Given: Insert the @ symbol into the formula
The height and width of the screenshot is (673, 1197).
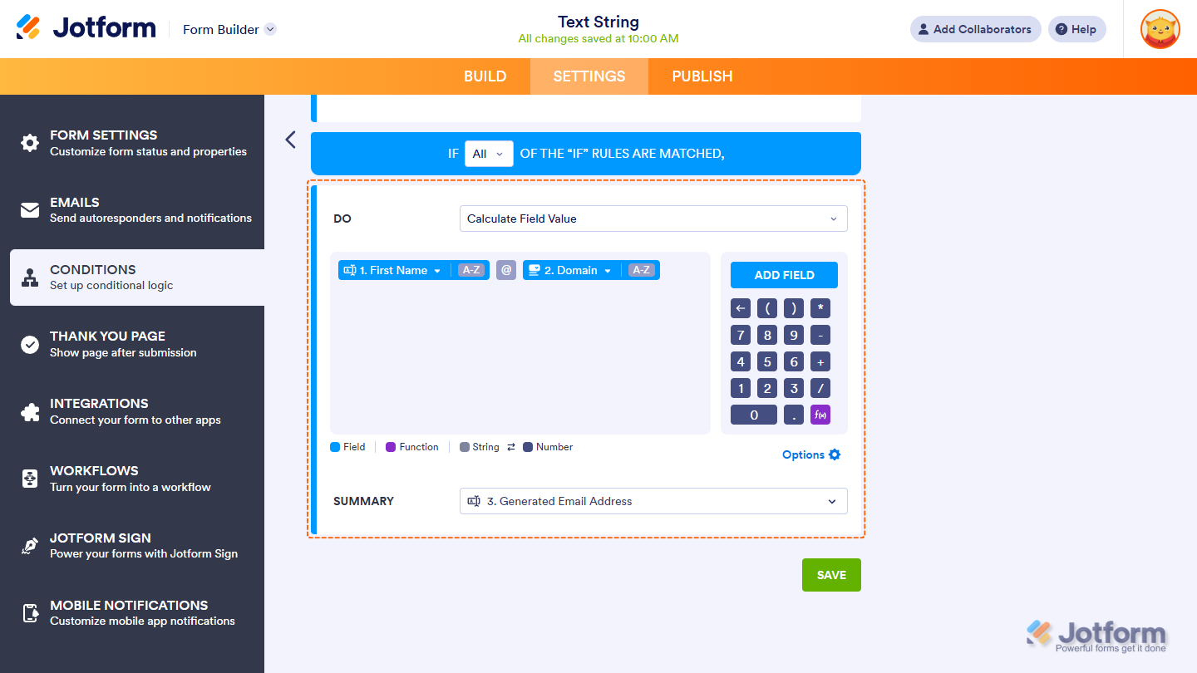Looking at the screenshot, I should tap(505, 269).
